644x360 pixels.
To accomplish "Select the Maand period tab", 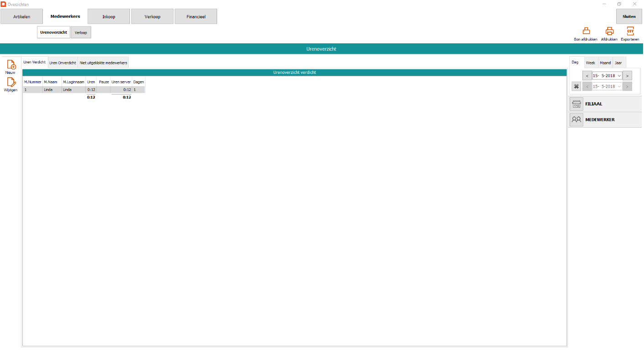I will 605,63.
